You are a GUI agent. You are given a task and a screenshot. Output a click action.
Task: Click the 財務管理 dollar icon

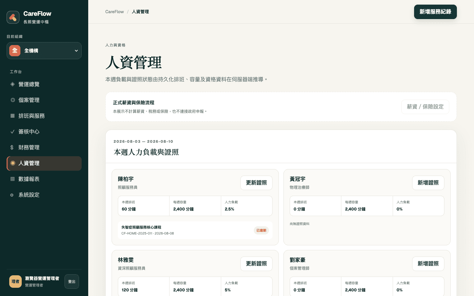pos(12,147)
